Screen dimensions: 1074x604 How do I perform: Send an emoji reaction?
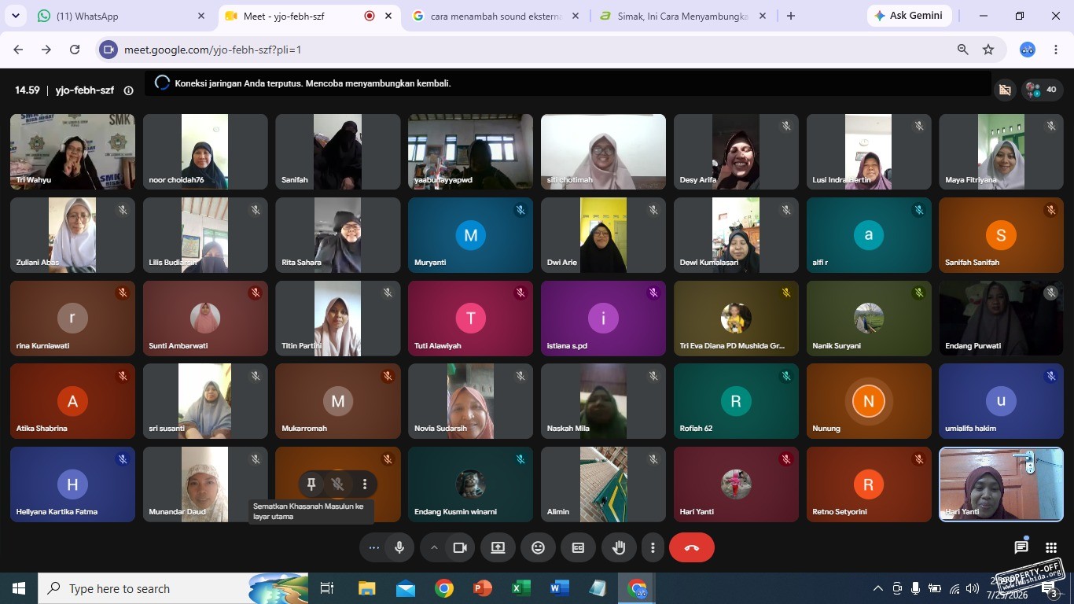coord(538,547)
